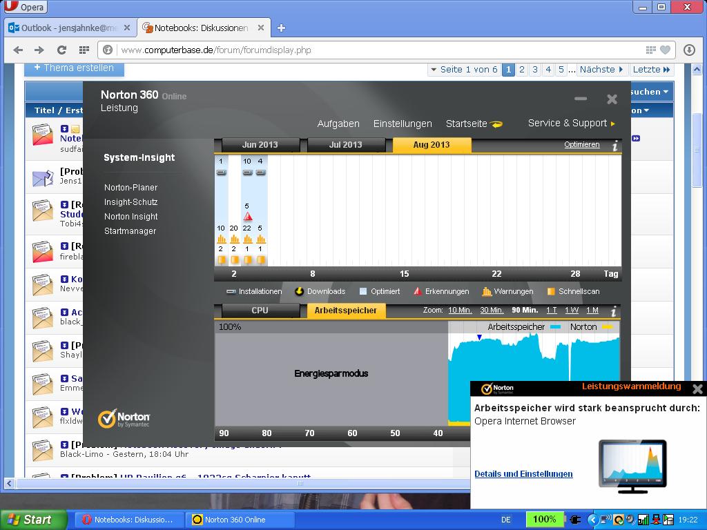Go to forum page 2

pos(522,70)
